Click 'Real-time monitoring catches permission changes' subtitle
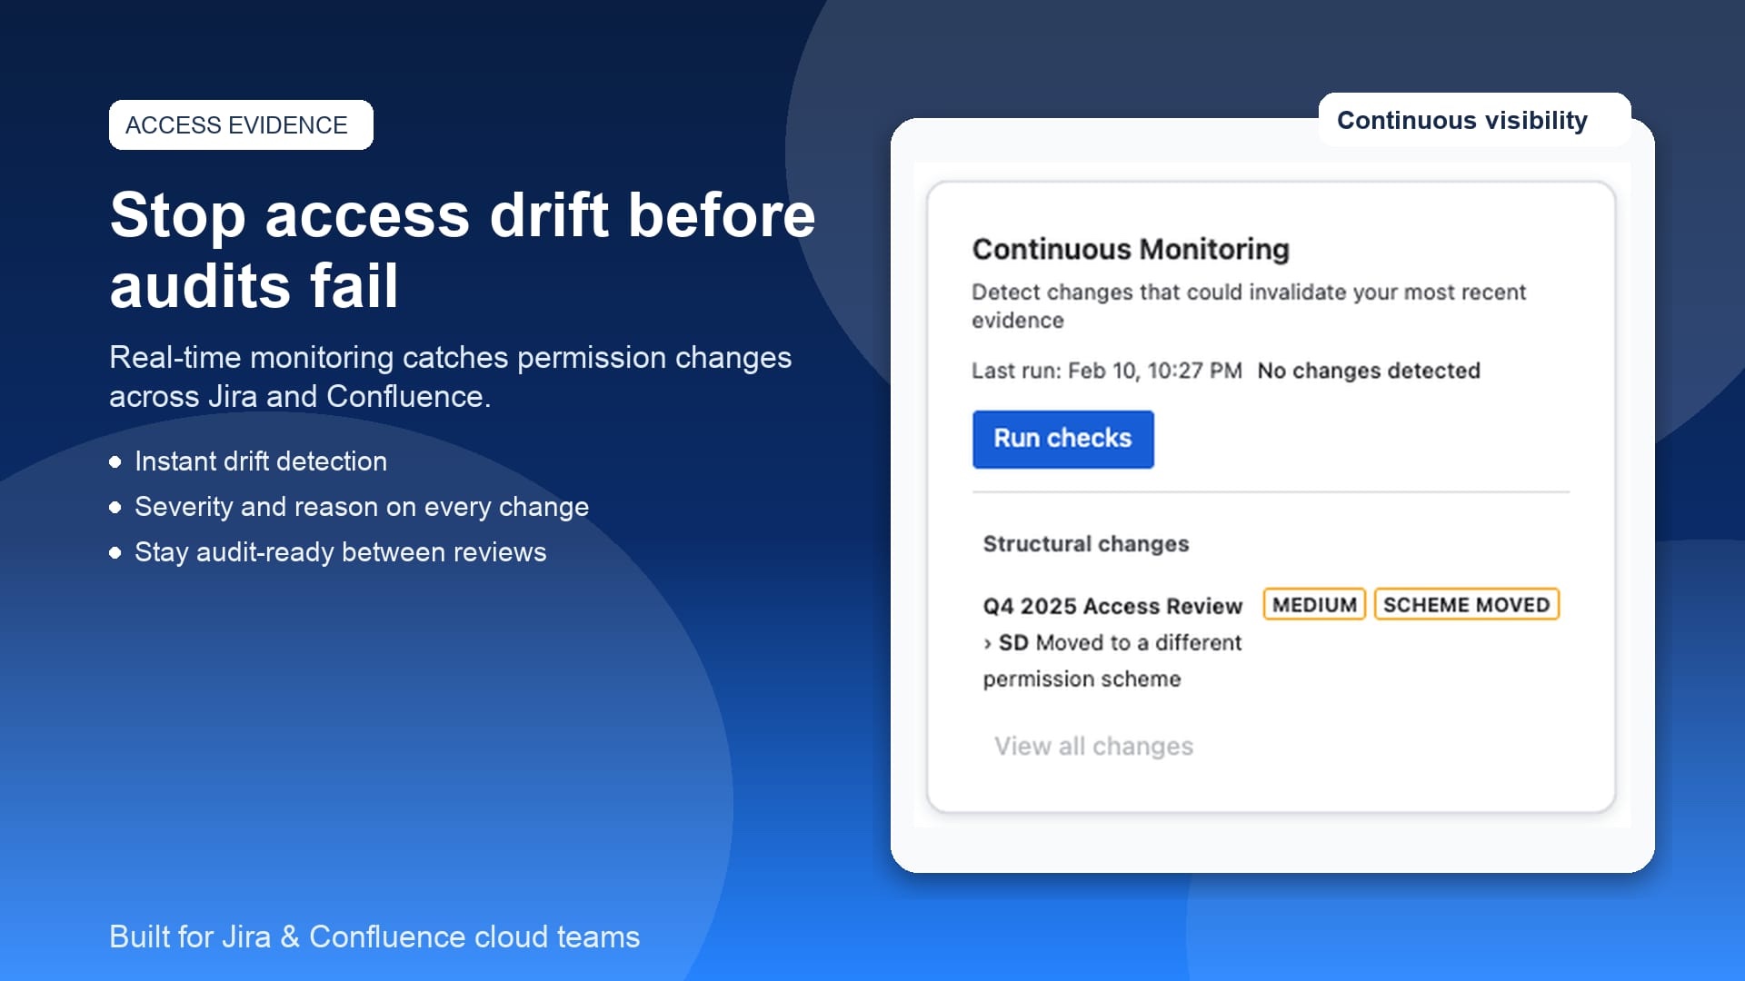 pyautogui.click(x=450, y=377)
